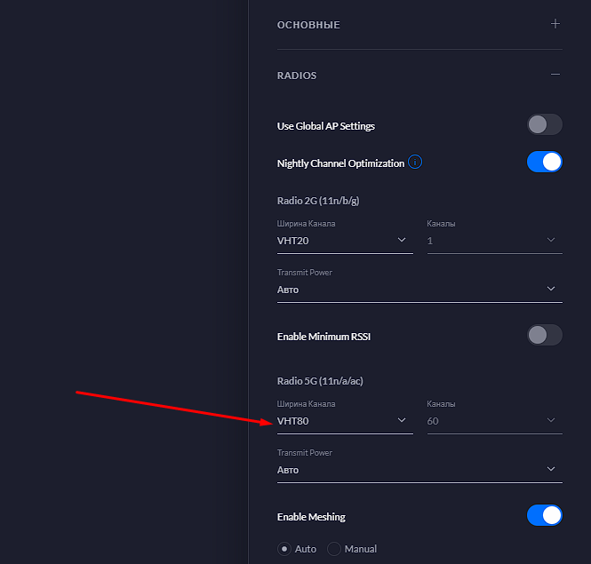591x564 pixels.
Task: Click the Radio 2G Каналы chevron arrow
Action: [x=551, y=240]
